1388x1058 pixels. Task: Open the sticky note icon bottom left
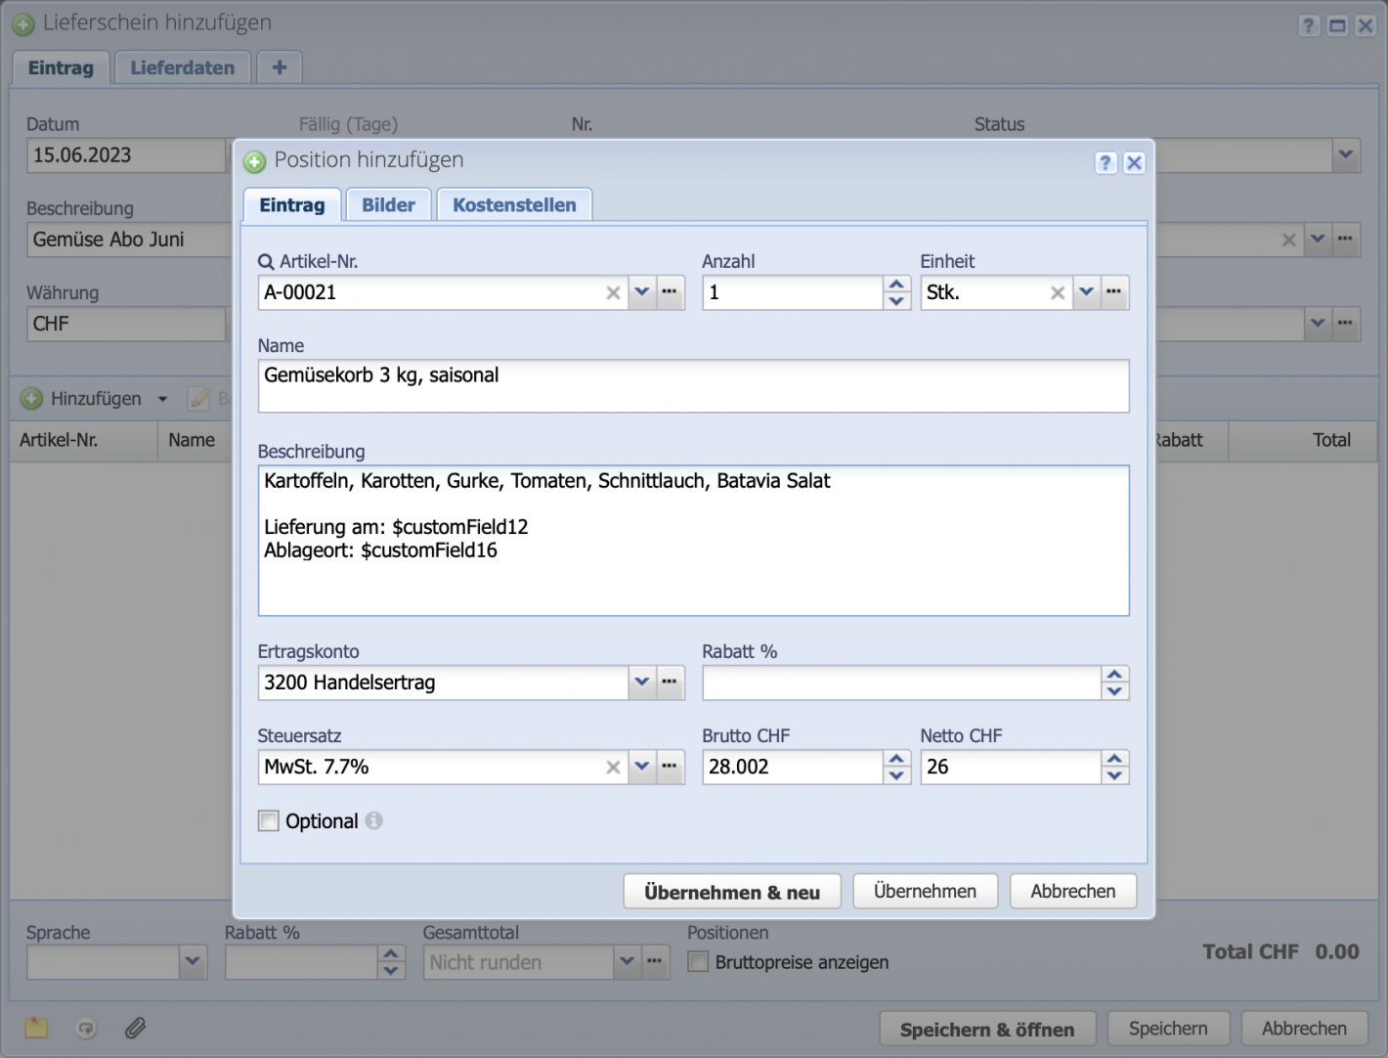click(x=36, y=1028)
